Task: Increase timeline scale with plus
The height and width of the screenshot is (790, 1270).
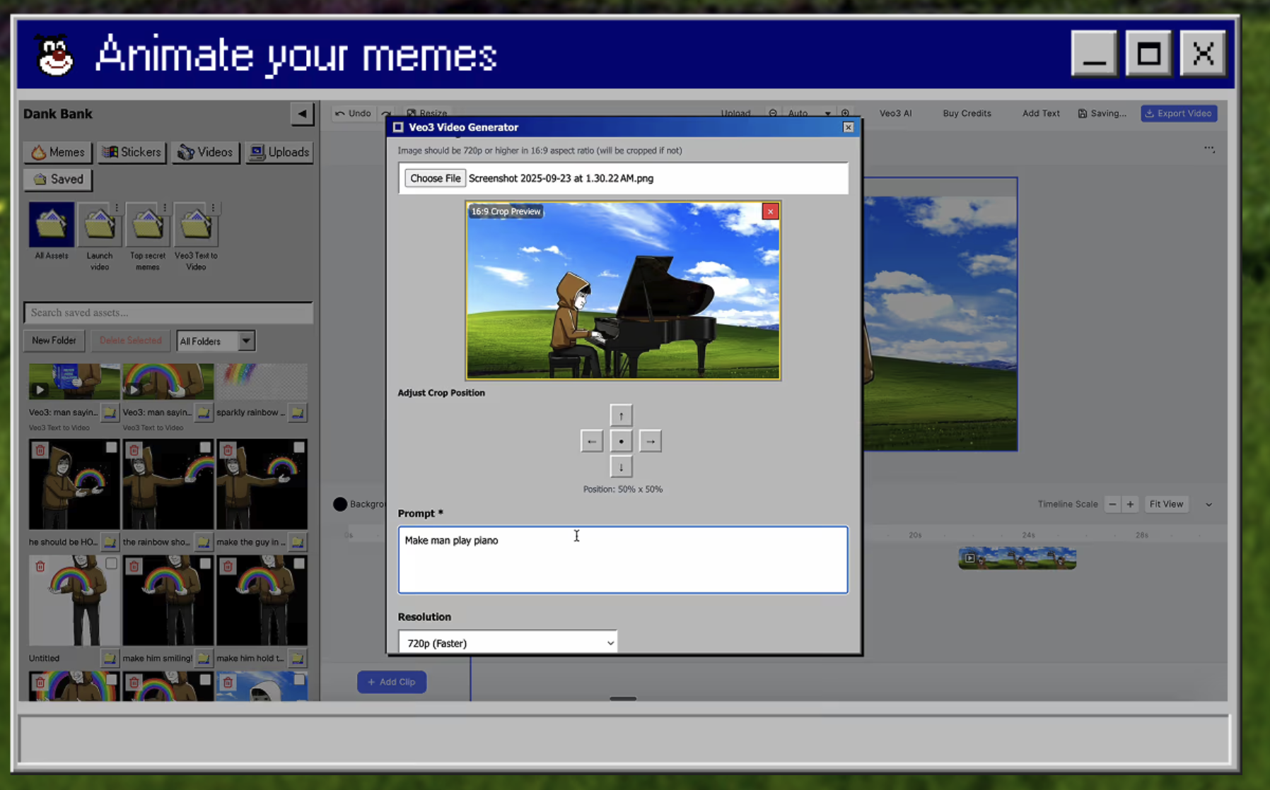Action: (1130, 504)
